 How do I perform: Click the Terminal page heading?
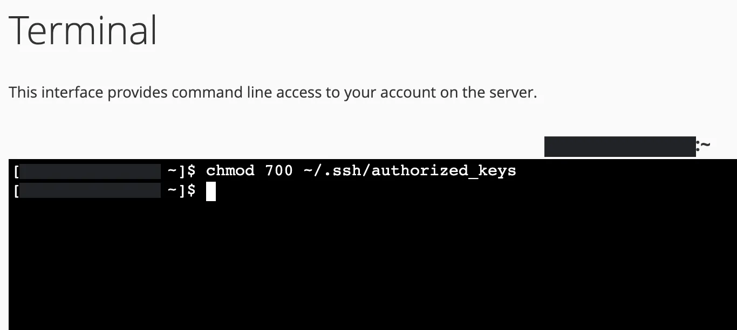pyautogui.click(x=83, y=31)
